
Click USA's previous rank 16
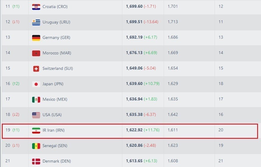coord(221,115)
